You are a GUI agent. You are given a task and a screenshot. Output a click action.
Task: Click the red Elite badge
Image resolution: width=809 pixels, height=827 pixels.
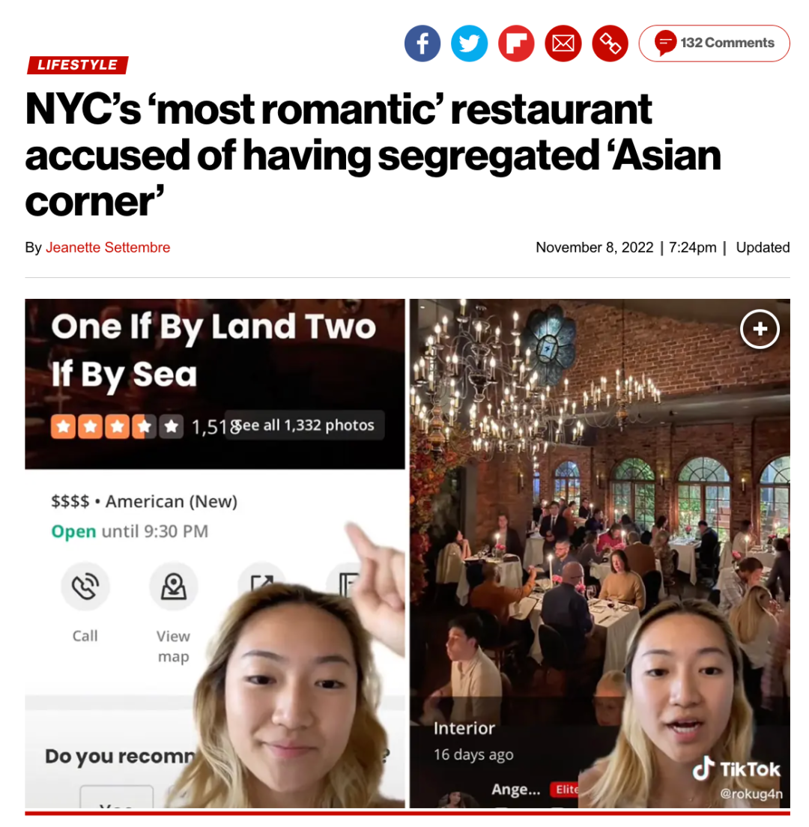point(566,789)
